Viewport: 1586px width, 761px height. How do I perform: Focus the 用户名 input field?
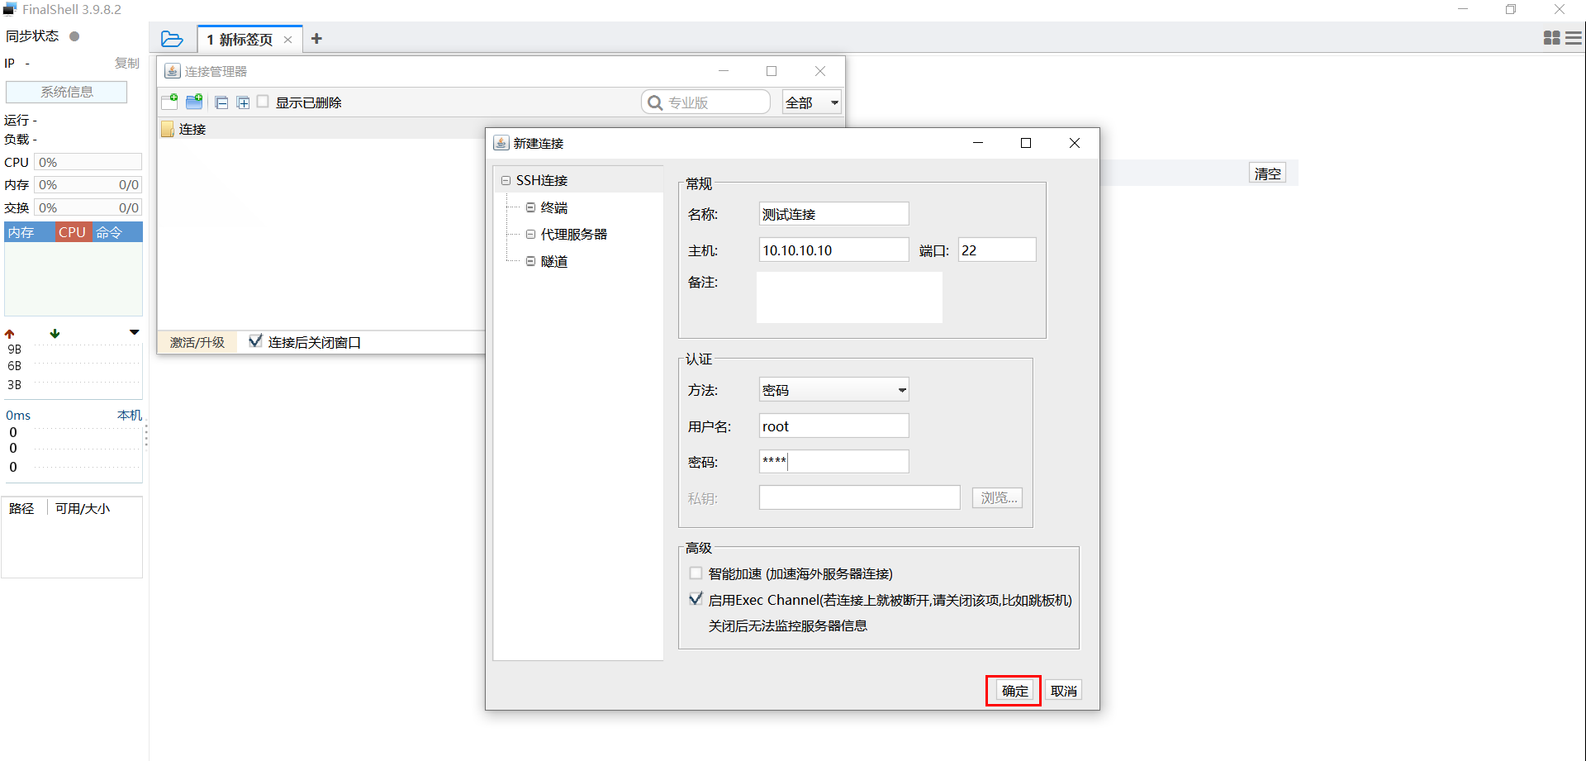click(833, 426)
